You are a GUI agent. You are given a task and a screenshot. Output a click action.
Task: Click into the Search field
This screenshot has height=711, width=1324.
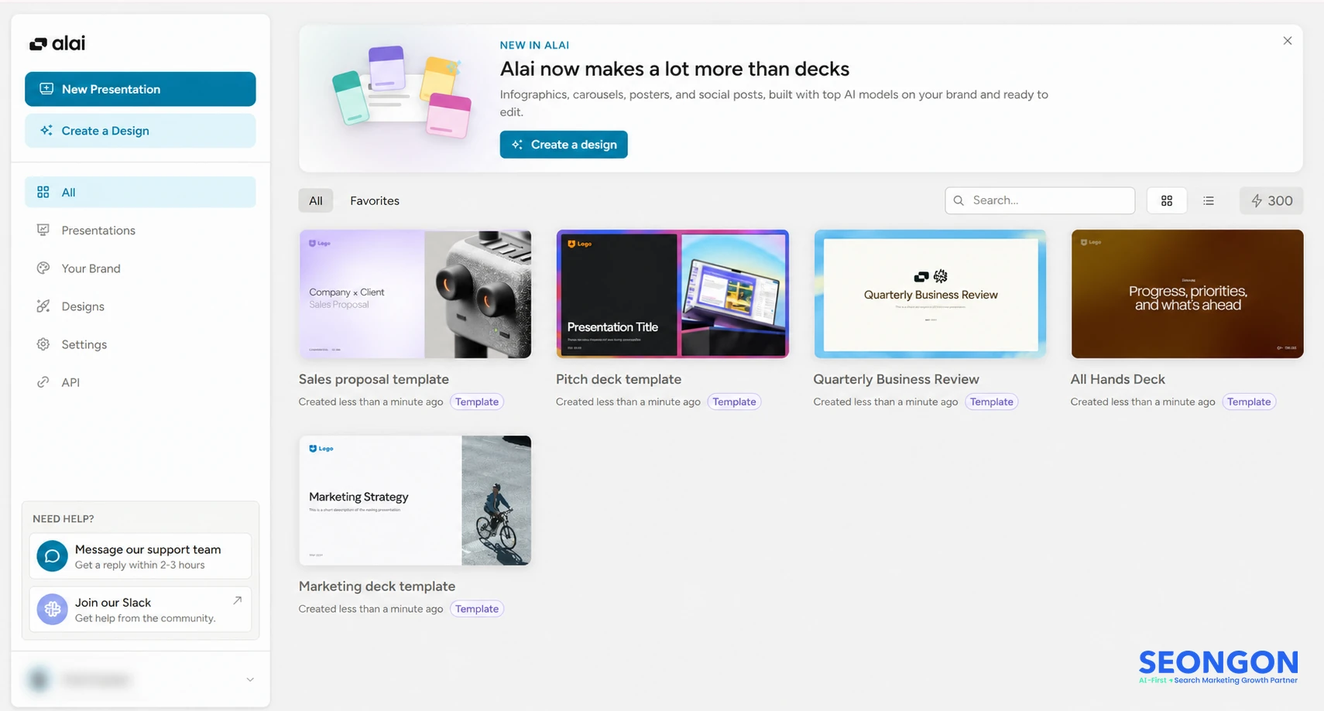1040,200
